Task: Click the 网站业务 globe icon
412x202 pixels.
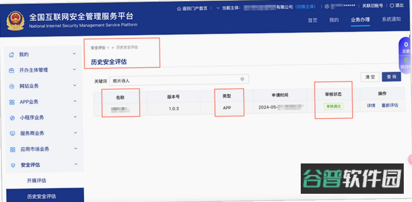Action: click(x=12, y=86)
